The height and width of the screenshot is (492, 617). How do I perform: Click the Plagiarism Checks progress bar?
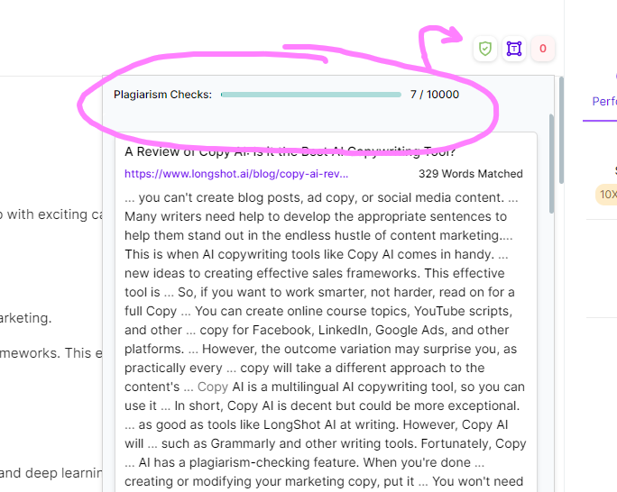310,95
